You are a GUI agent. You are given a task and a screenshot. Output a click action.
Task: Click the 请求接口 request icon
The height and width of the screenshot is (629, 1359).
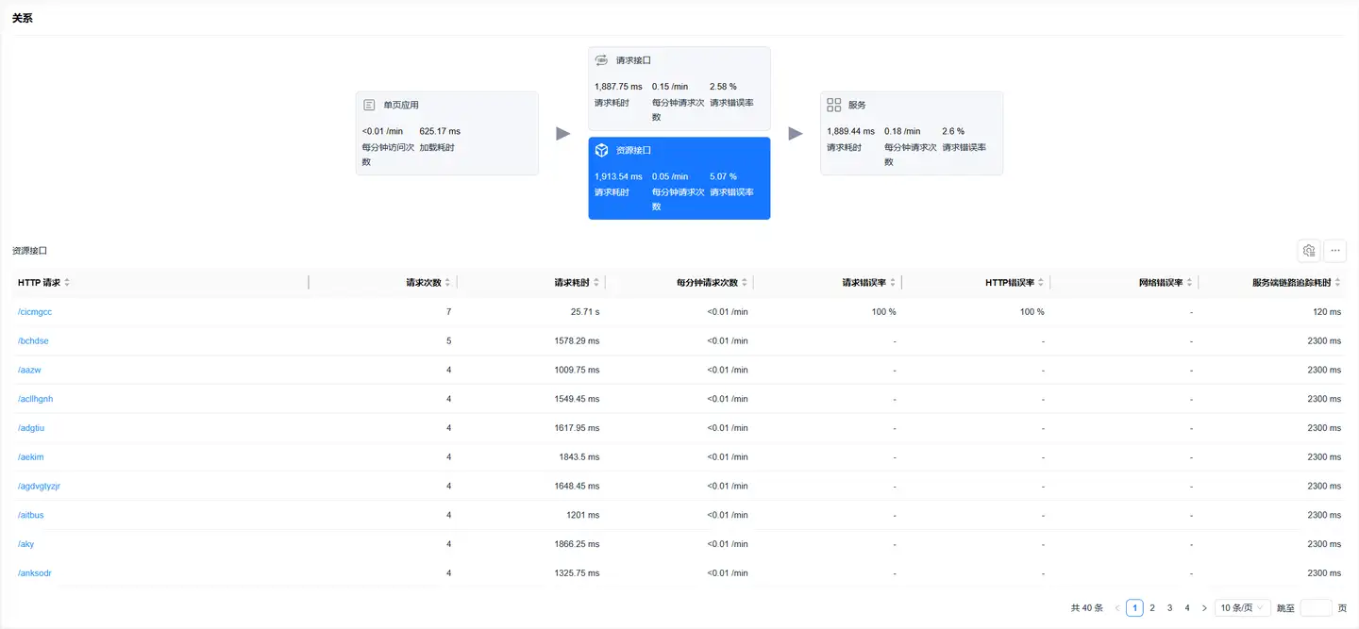coord(601,60)
